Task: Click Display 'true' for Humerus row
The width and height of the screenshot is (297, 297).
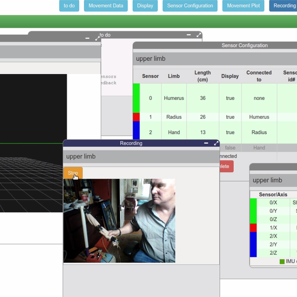Action: (x=230, y=98)
